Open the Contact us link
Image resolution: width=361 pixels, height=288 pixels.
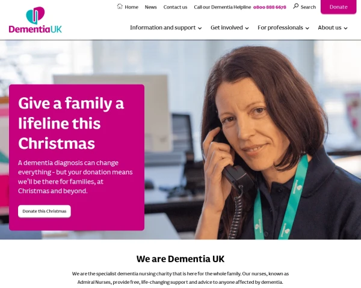click(x=175, y=7)
